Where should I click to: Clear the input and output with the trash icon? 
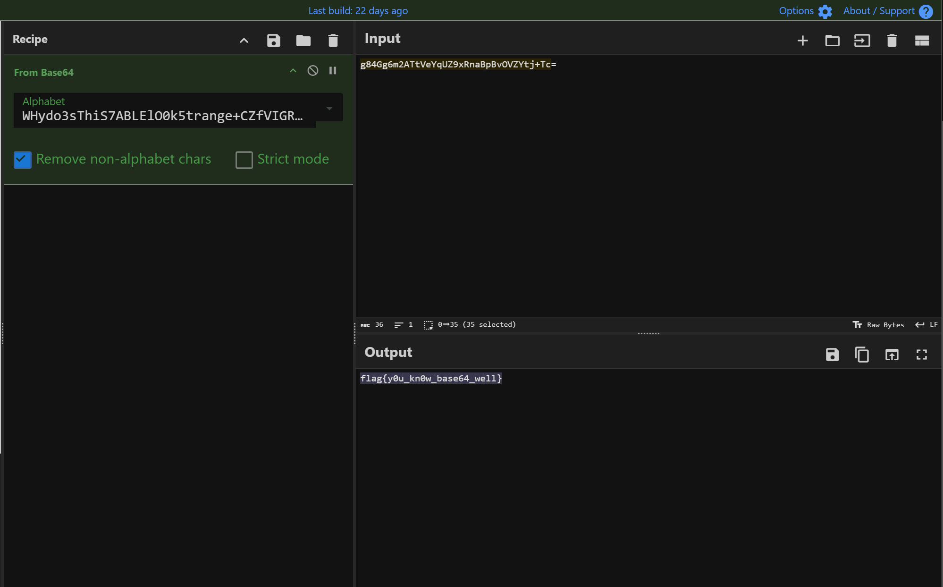click(892, 41)
